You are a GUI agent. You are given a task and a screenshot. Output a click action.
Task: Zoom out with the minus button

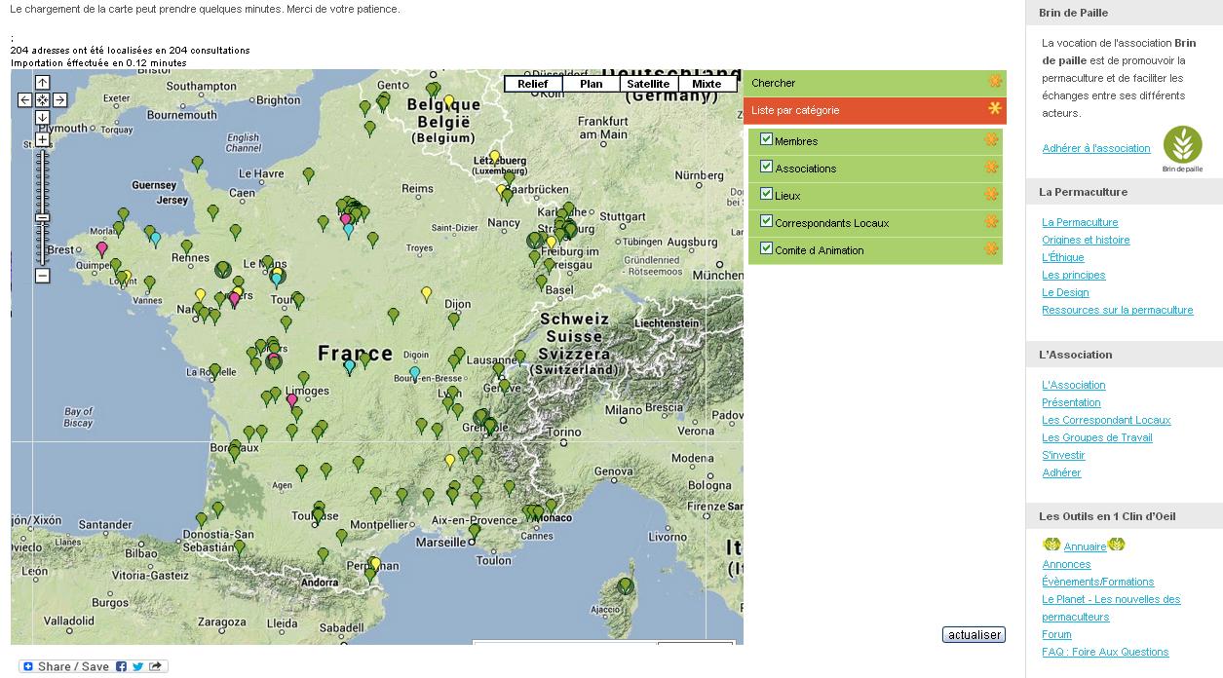tap(43, 276)
